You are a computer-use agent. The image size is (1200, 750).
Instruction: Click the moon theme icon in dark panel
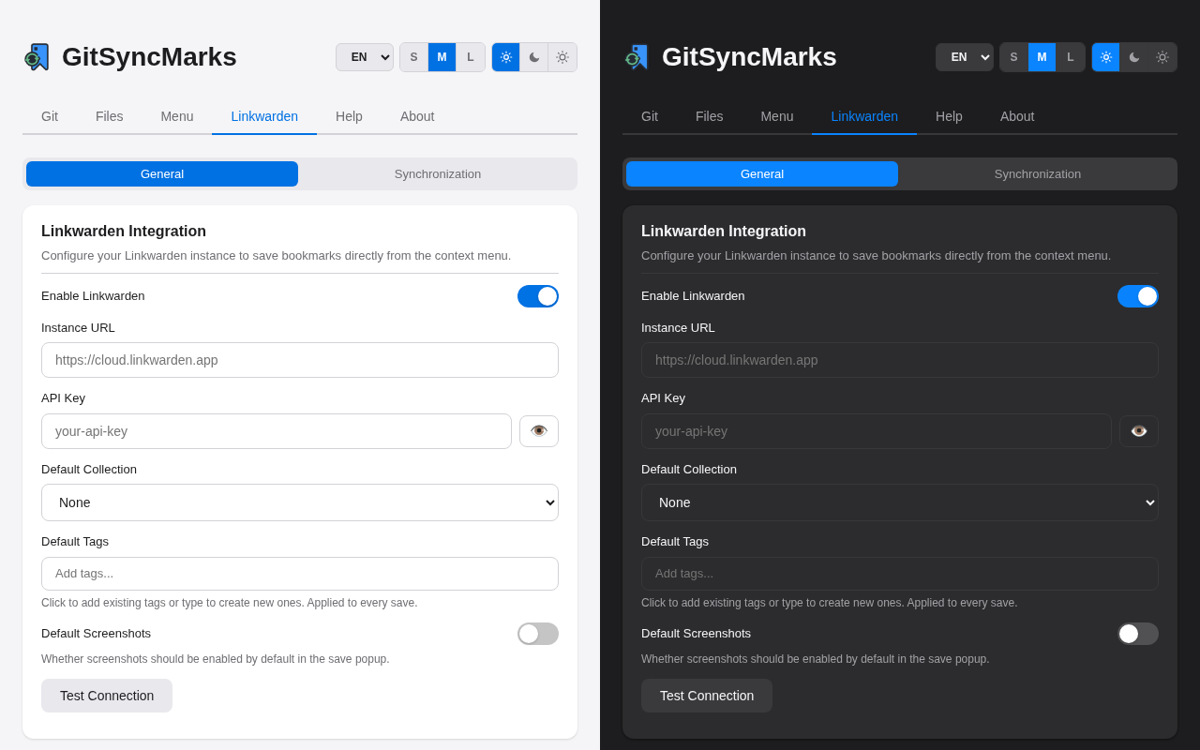tap(1134, 57)
